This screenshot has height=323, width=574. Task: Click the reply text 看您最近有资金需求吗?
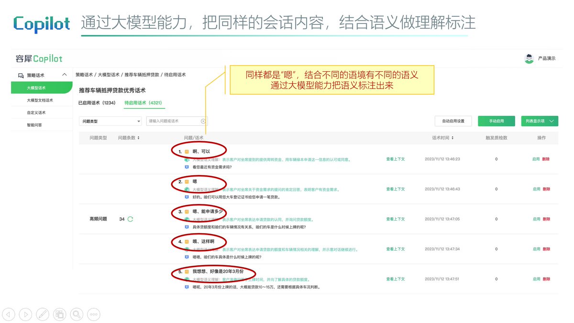tap(212, 167)
